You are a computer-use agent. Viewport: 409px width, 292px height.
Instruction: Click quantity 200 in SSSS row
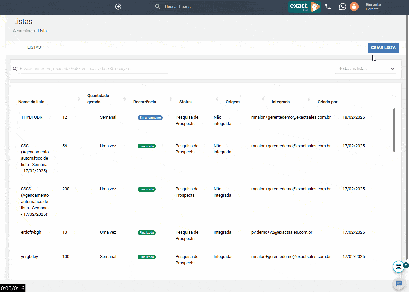[x=66, y=189]
